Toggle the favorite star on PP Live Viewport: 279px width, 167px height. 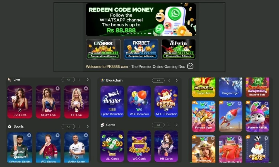point(86,88)
